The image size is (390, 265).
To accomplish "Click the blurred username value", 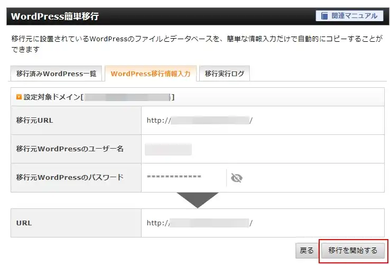I will pyautogui.click(x=168, y=149).
